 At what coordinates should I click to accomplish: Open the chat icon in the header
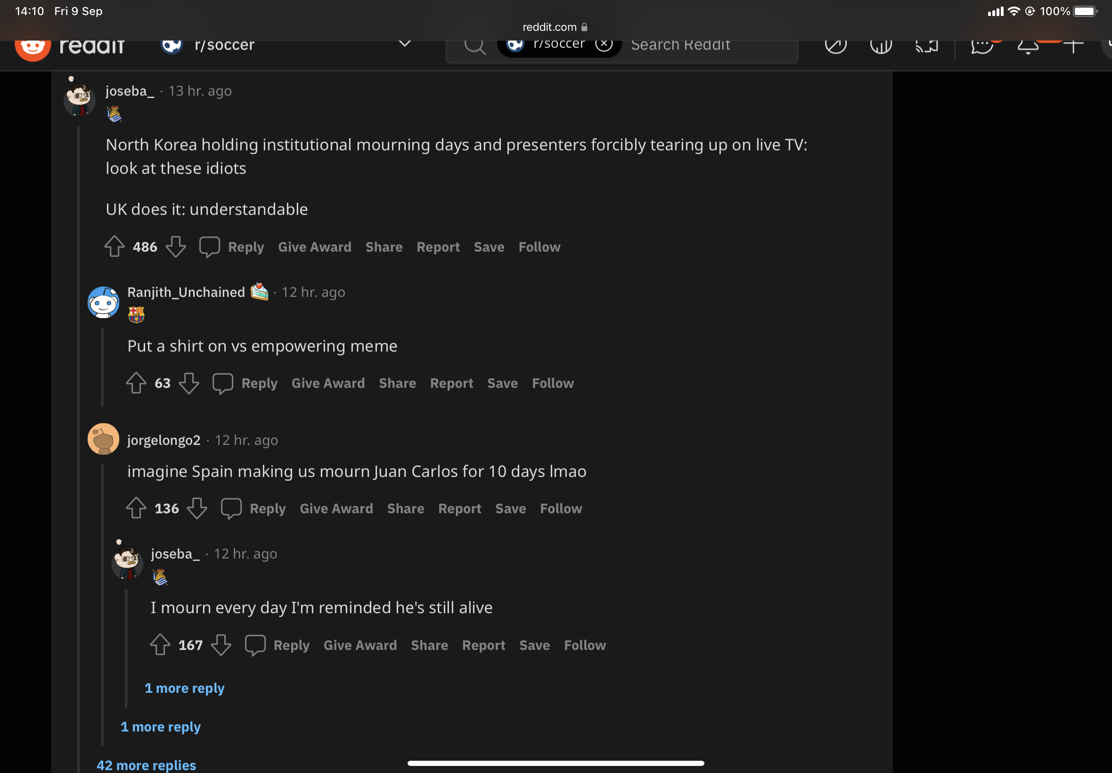[x=981, y=47]
